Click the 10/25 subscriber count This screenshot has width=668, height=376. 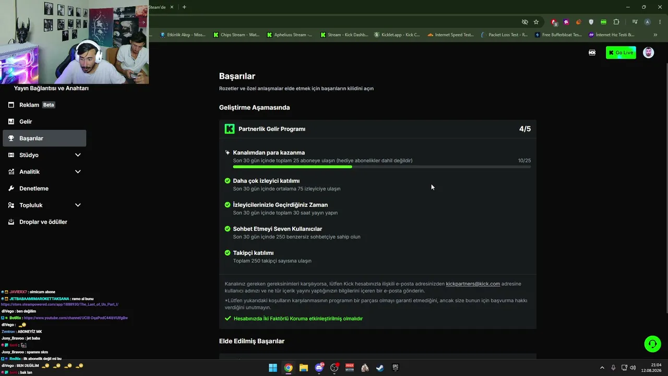(x=524, y=161)
